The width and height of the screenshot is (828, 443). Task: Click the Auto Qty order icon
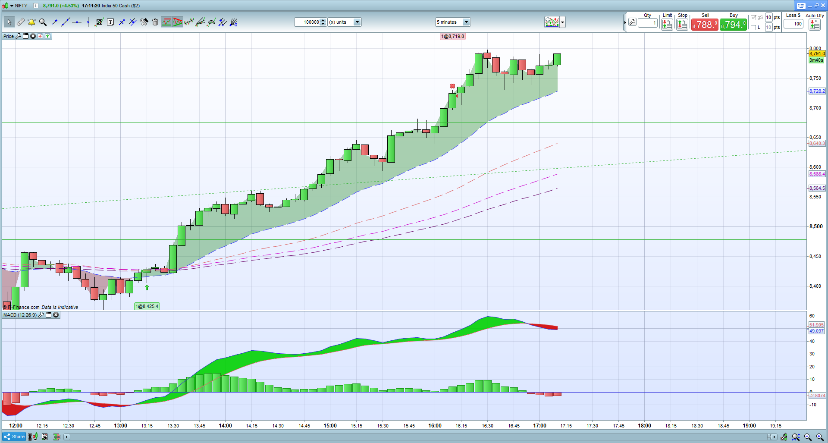point(815,25)
